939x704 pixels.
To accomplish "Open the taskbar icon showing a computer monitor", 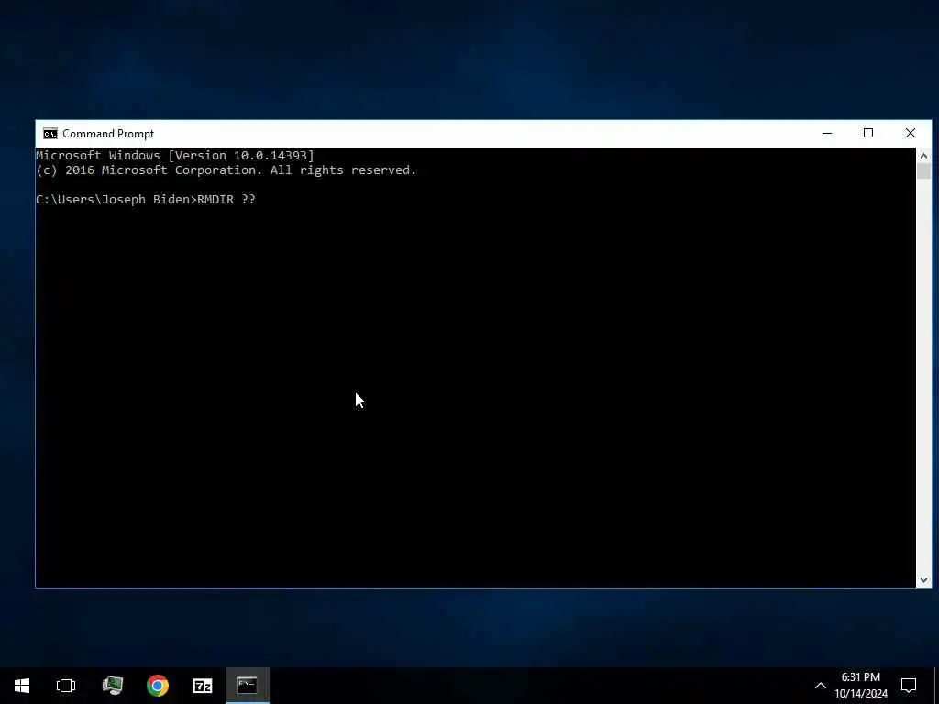I will click(112, 686).
